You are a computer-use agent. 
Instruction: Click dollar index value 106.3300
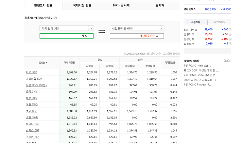coord(210,9)
